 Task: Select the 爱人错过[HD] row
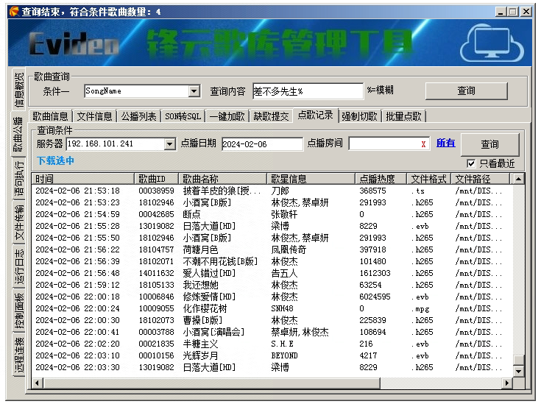coord(272,273)
